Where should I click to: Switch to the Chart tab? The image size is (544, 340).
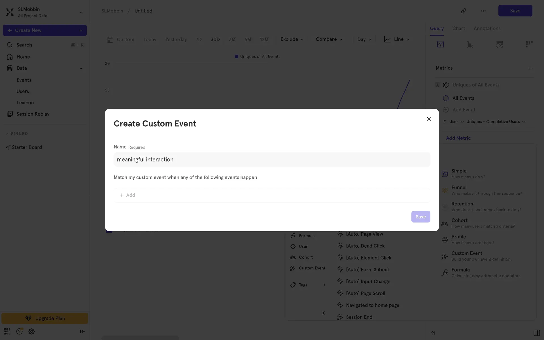[x=458, y=28]
